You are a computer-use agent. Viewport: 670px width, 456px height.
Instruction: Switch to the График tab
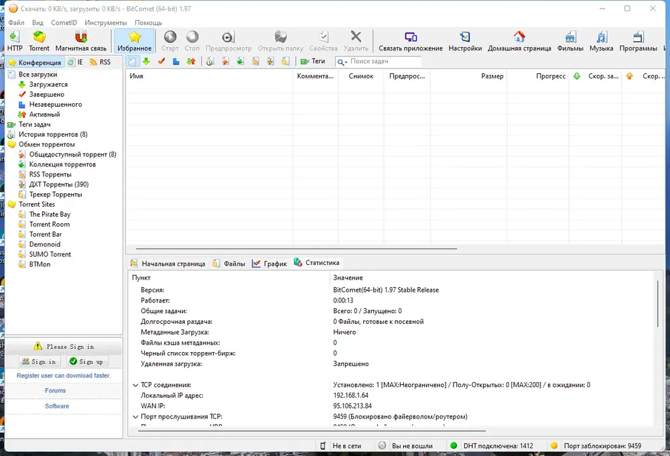pos(269,264)
